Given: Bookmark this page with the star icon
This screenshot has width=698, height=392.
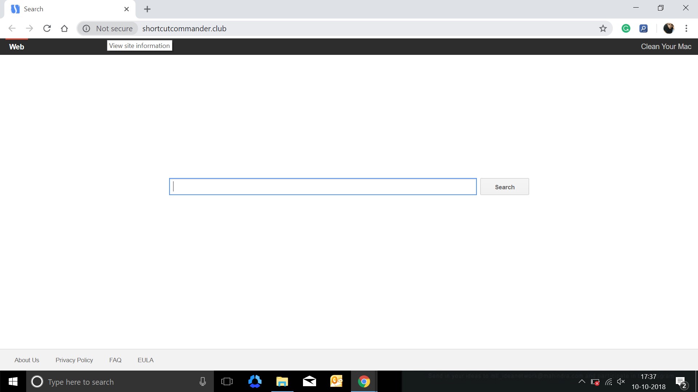Looking at the screenshot, I should click(x=603, y=28).
